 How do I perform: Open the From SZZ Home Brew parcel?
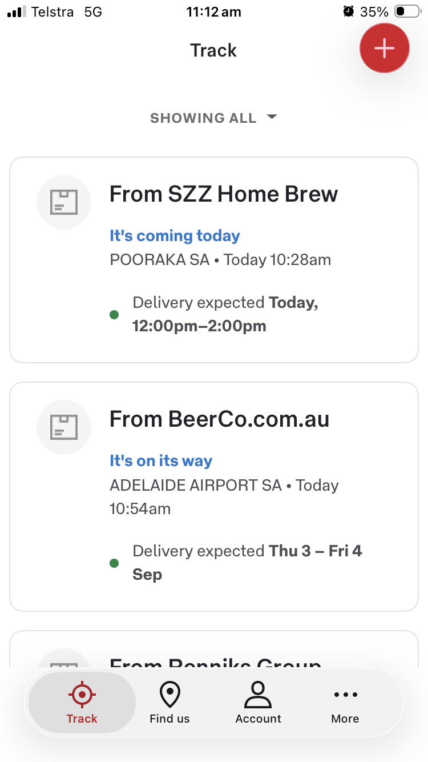[214, 260]
